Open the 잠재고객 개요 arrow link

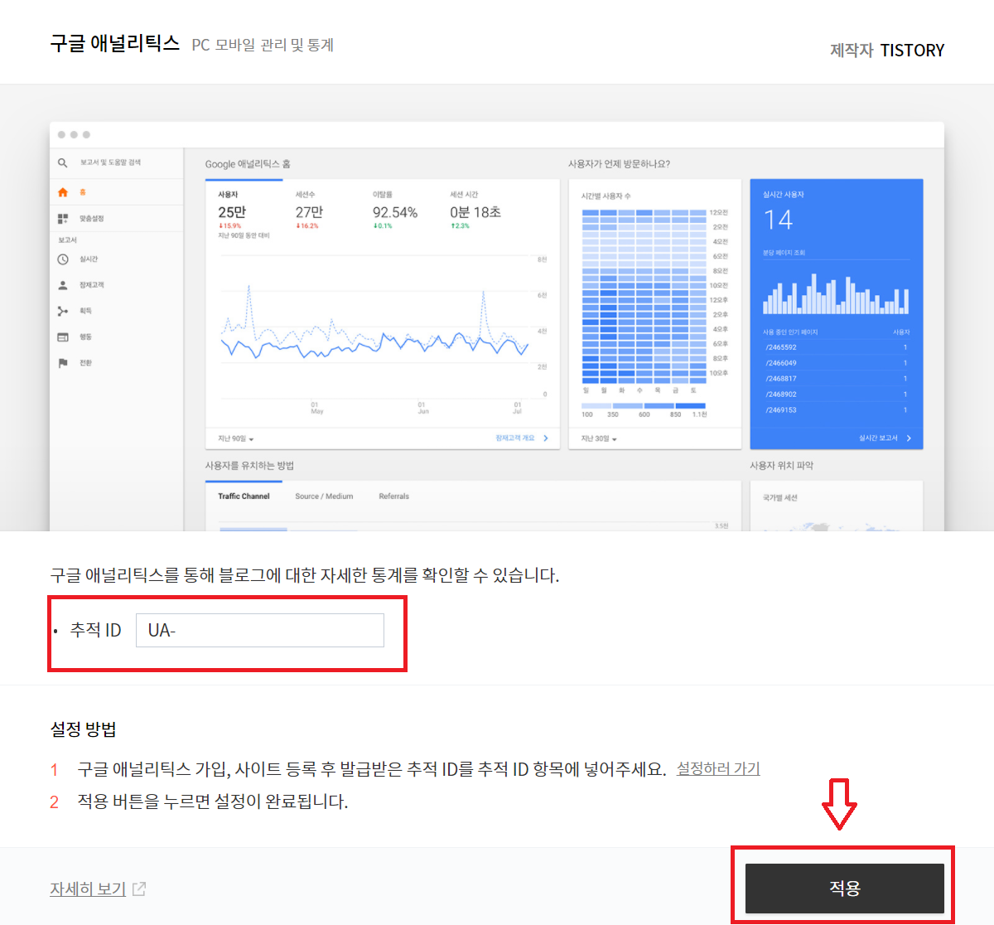pyautogui.click(x=521, y=438)
